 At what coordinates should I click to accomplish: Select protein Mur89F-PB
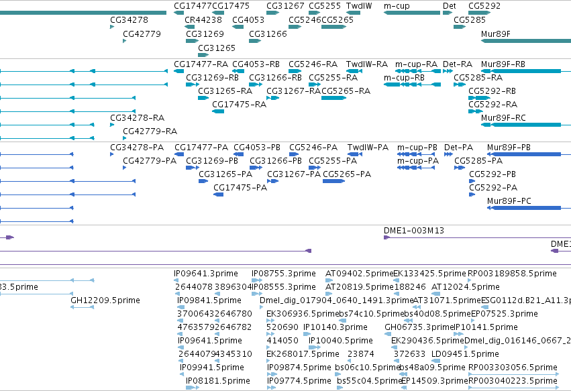529,154
